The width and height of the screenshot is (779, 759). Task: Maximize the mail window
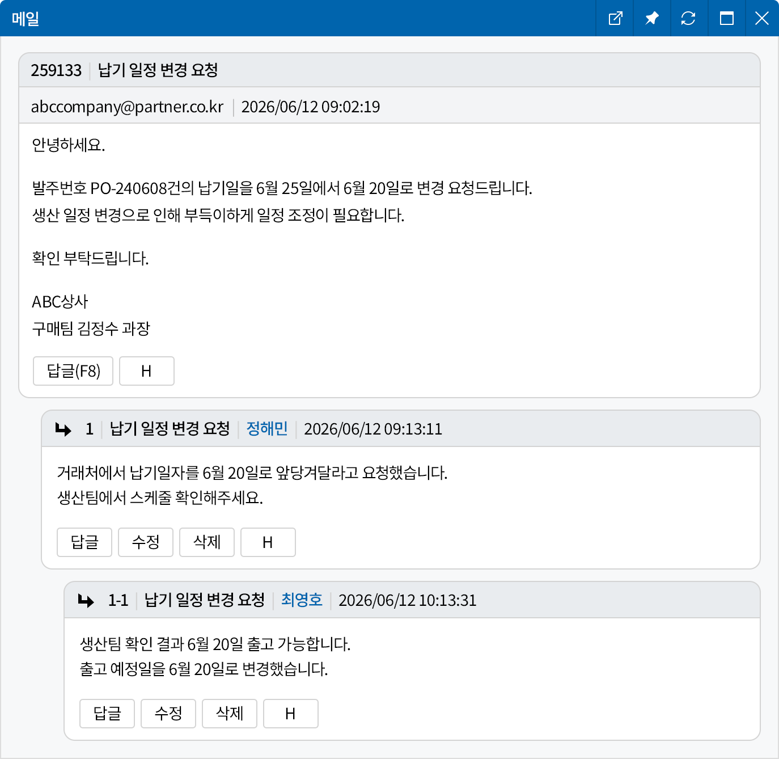coord(726,18)
